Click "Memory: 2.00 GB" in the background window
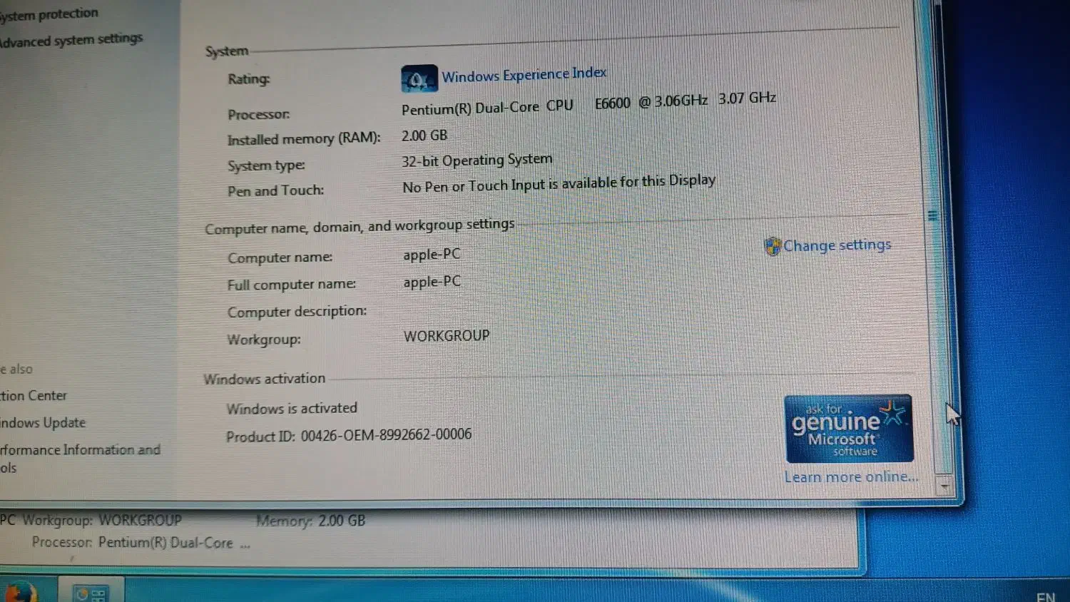 point(310,521)
